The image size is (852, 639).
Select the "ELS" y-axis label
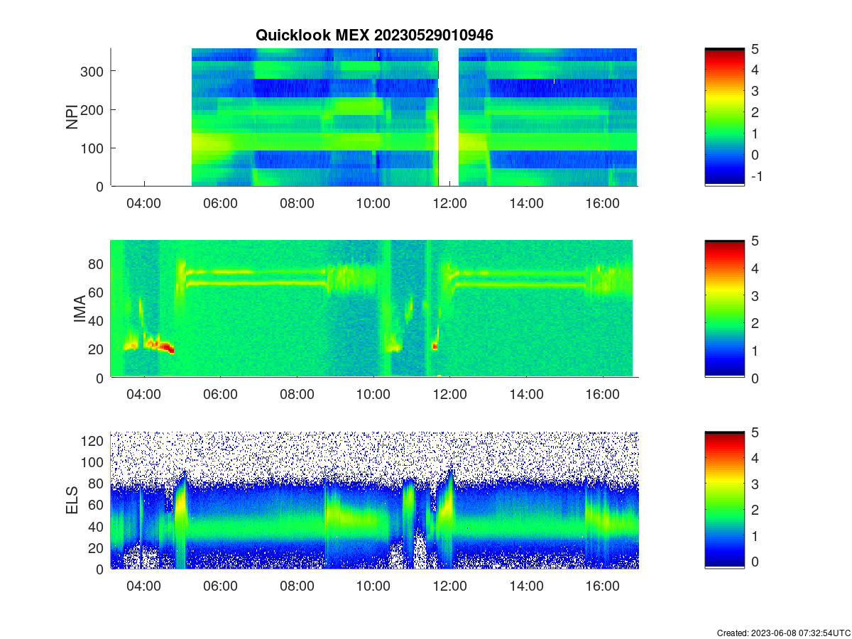[72, 501]
